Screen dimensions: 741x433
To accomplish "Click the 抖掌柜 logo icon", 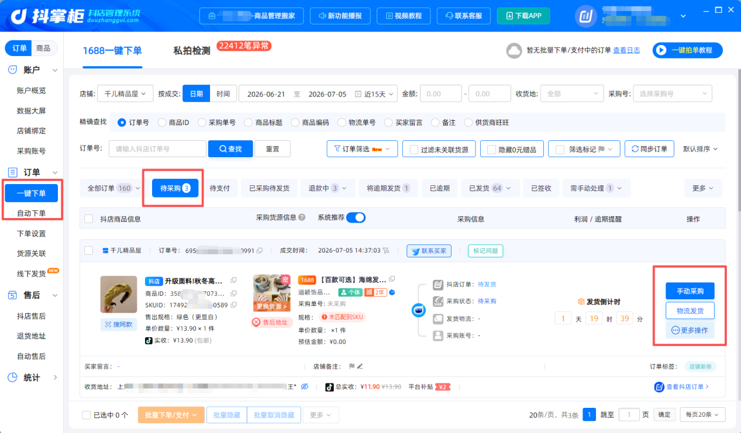I will [x=19, y=15].
